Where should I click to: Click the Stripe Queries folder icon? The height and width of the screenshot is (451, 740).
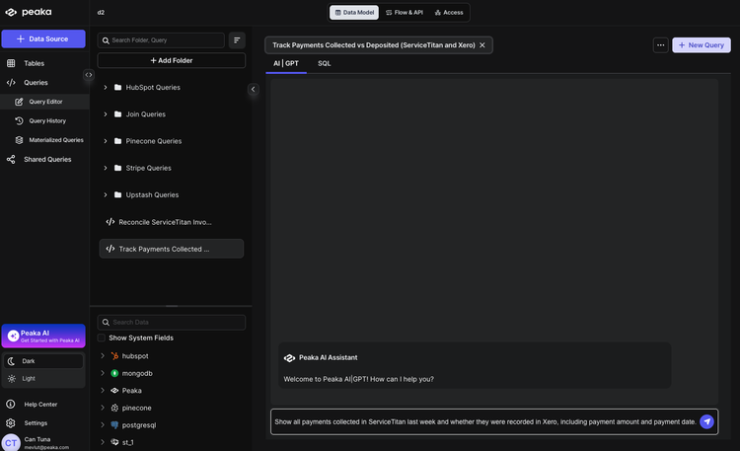click(x=118, y=168)
